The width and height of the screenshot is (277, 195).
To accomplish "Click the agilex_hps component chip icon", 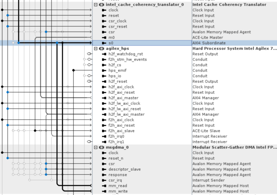I will (x=102, y=48).
